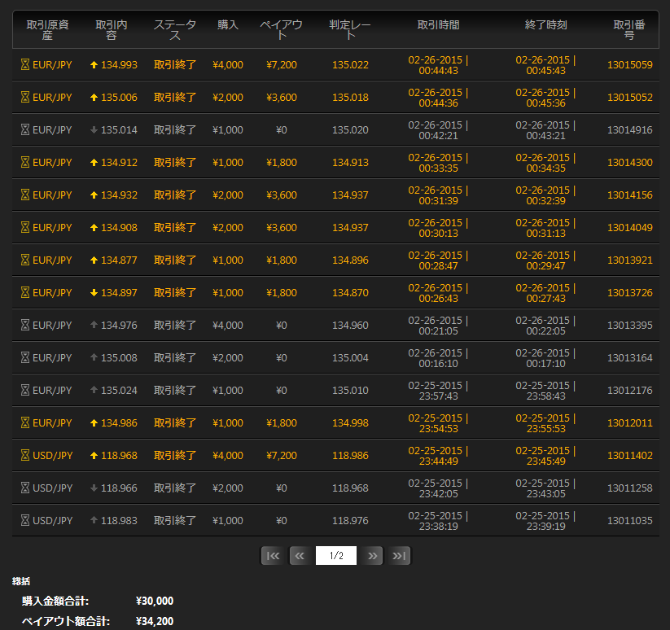
Task: Click down arrow beside 134.897 entry
Action: 94,292
